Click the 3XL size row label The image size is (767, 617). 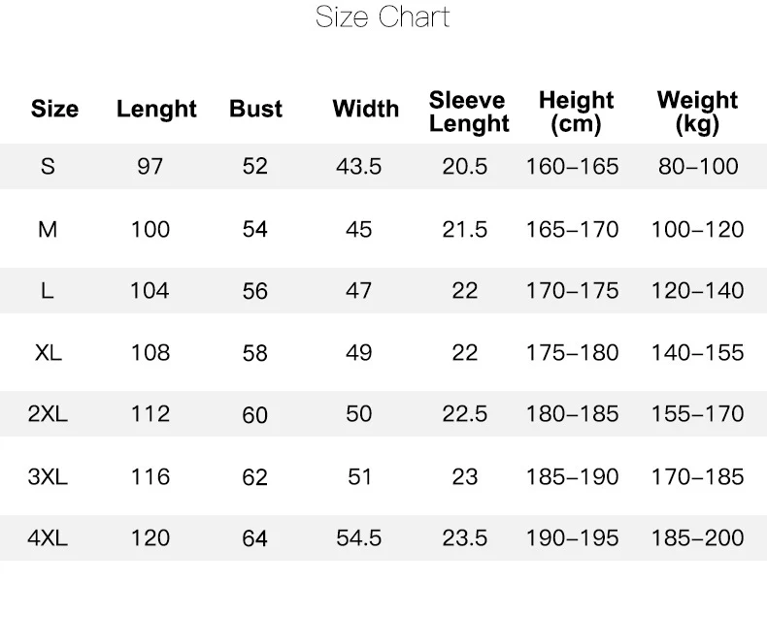(48, 476)
